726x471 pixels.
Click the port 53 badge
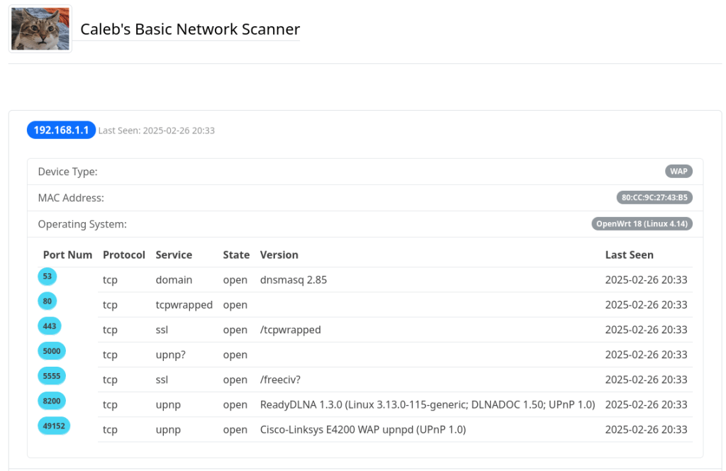coord(48,277)
